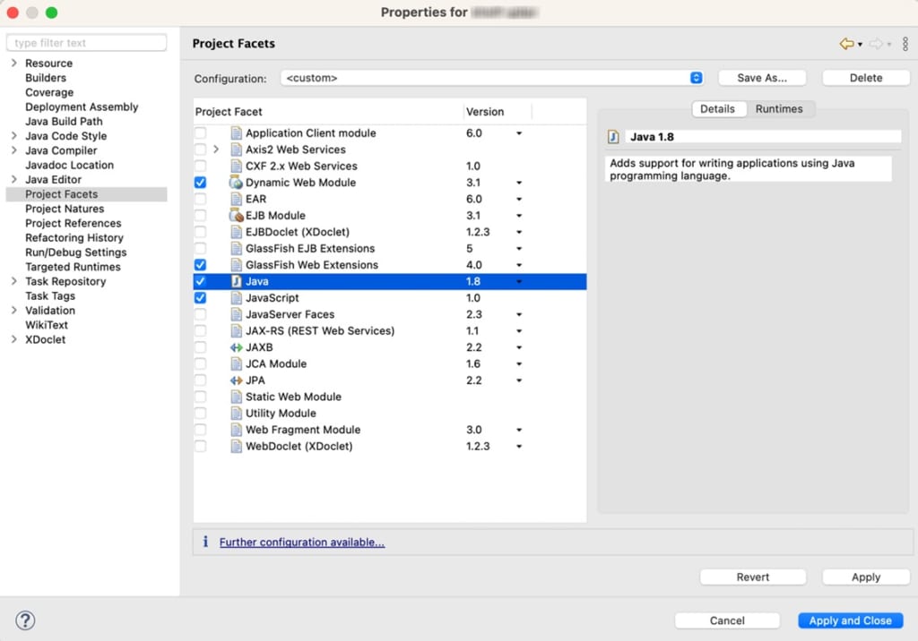Open the Further configuration available link
The width and height of the screenshot is (918, 641).
pos(302,543)
